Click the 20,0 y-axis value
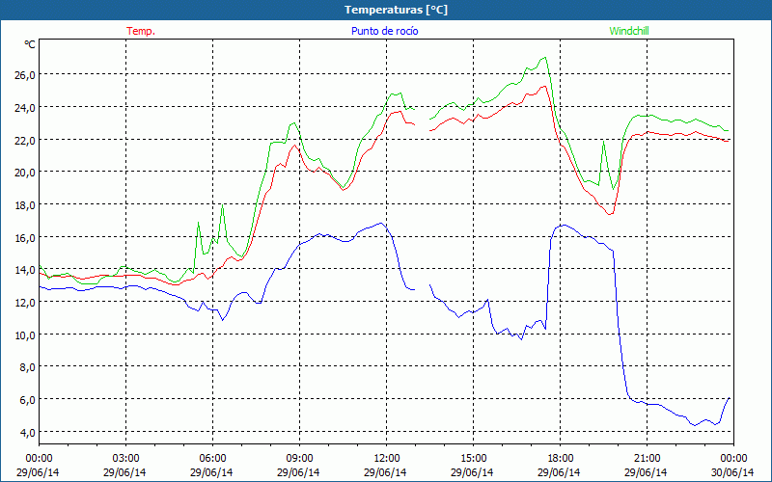Screen dimensions: 772x482 pyautogui.click(x=25, y=173)
